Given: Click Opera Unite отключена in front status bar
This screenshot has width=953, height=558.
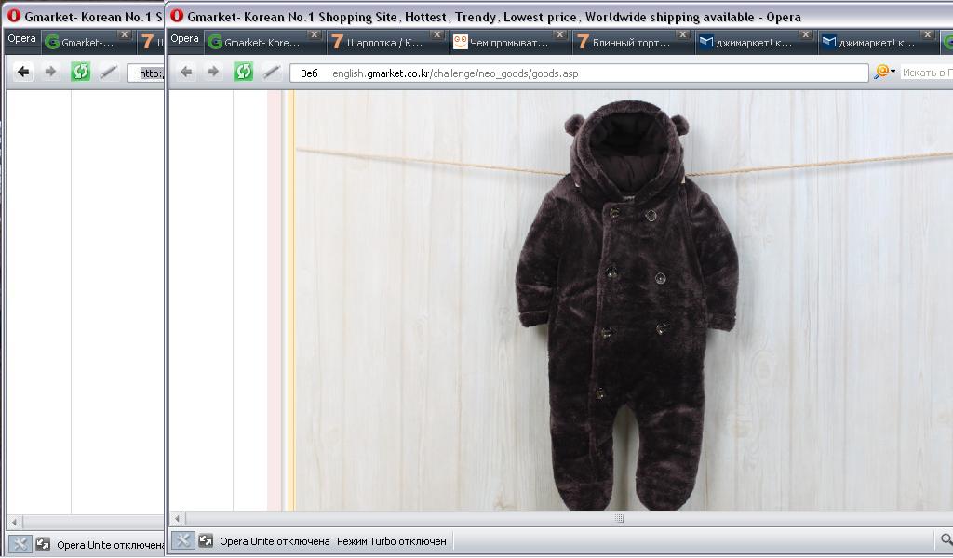Looking at the screenshot, I should pos(275,541).
